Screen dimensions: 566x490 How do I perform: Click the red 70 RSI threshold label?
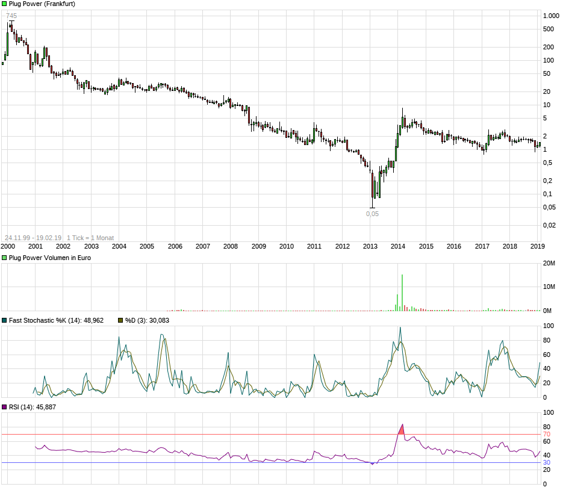tap(547, 434)
